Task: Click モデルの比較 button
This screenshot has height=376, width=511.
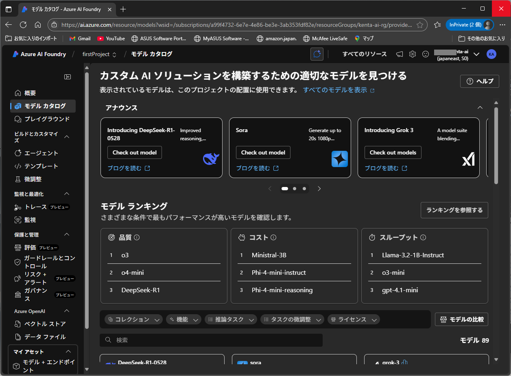Action: pos(461,319)
